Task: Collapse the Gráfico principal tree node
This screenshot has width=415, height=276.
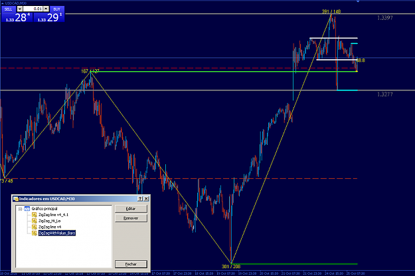Action: pos(21,209)
